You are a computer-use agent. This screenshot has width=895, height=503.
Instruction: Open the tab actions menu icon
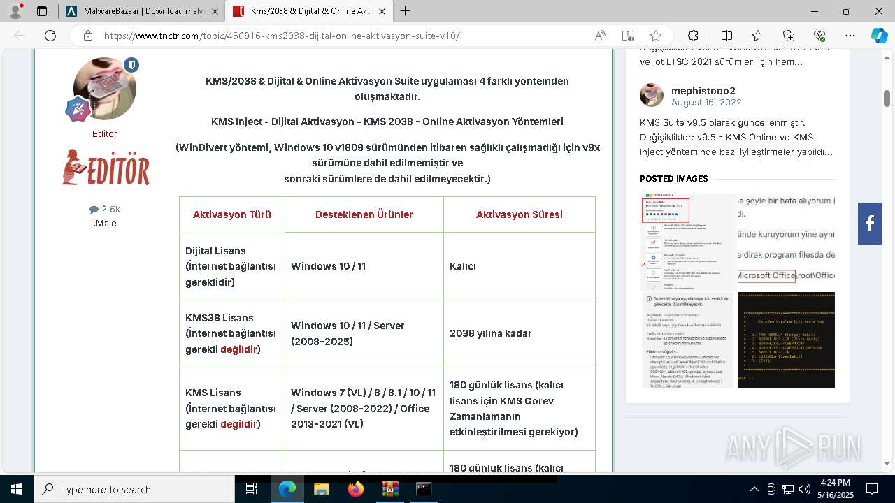42,11
